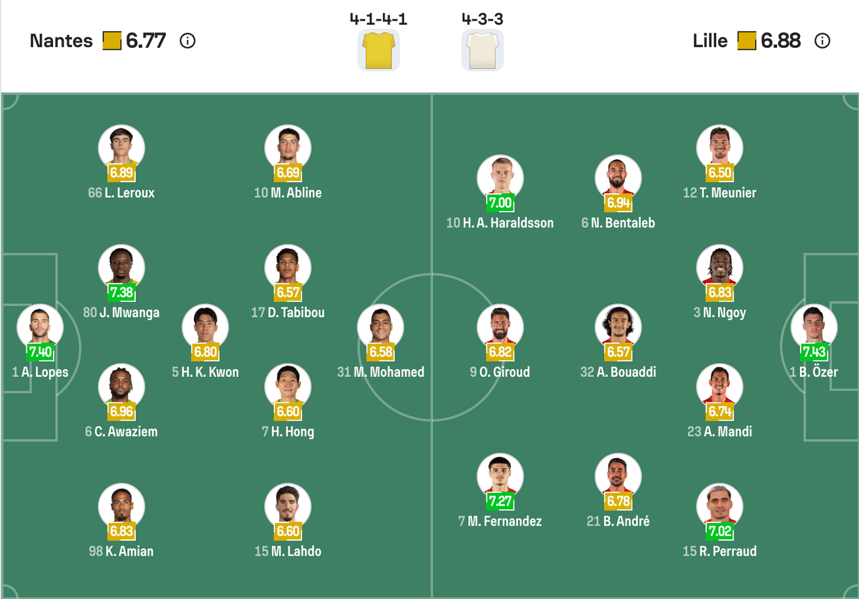This screenshot has width=859, height=599.
Task: Click the Lille yellow rating square icon
Action: click(747, 41)
